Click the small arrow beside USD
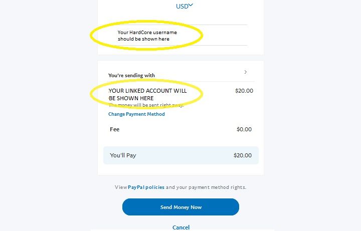The height and width of the screenshot is (231, 361). click(191, 5)
